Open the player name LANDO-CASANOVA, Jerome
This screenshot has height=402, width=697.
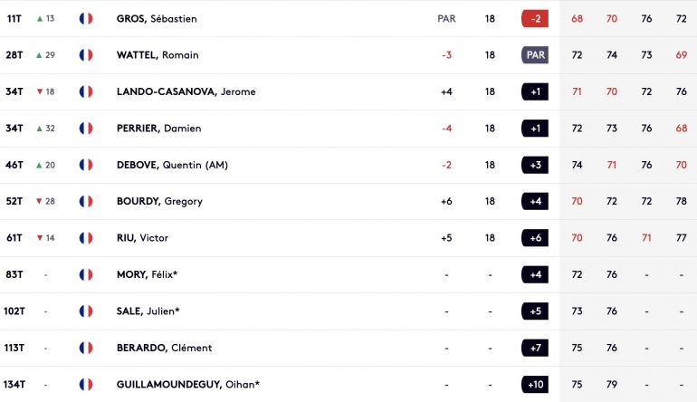pos(186,91)
